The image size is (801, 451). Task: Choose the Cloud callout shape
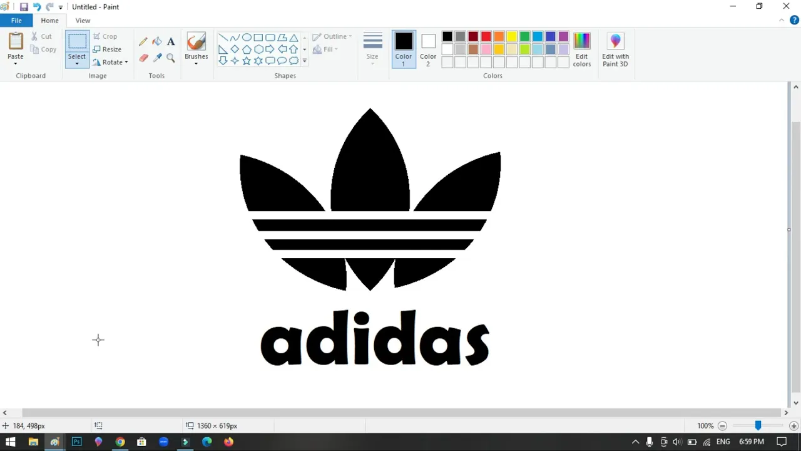[x=293, y=61]
